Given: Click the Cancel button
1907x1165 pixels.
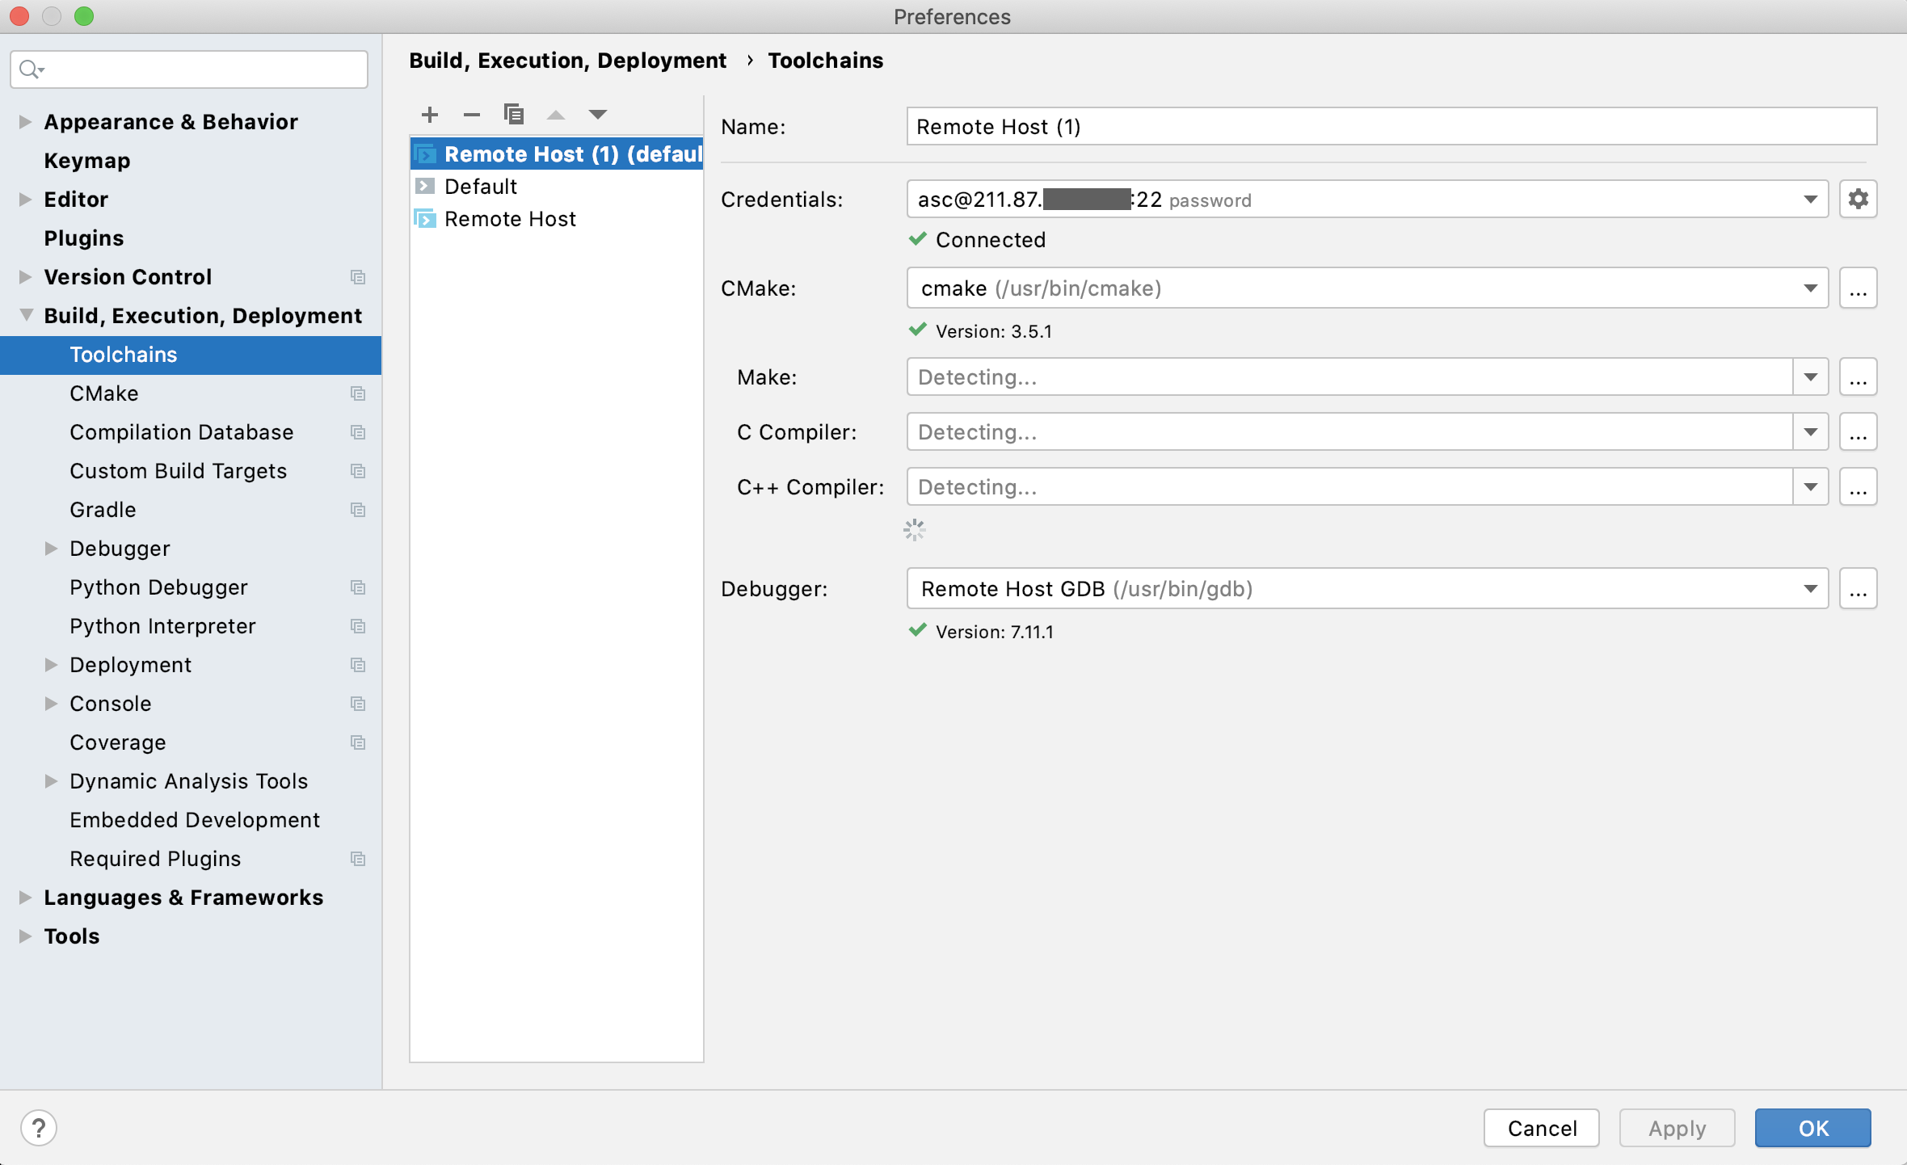Looking at the screenshot, I should tap(1541, 1128).
